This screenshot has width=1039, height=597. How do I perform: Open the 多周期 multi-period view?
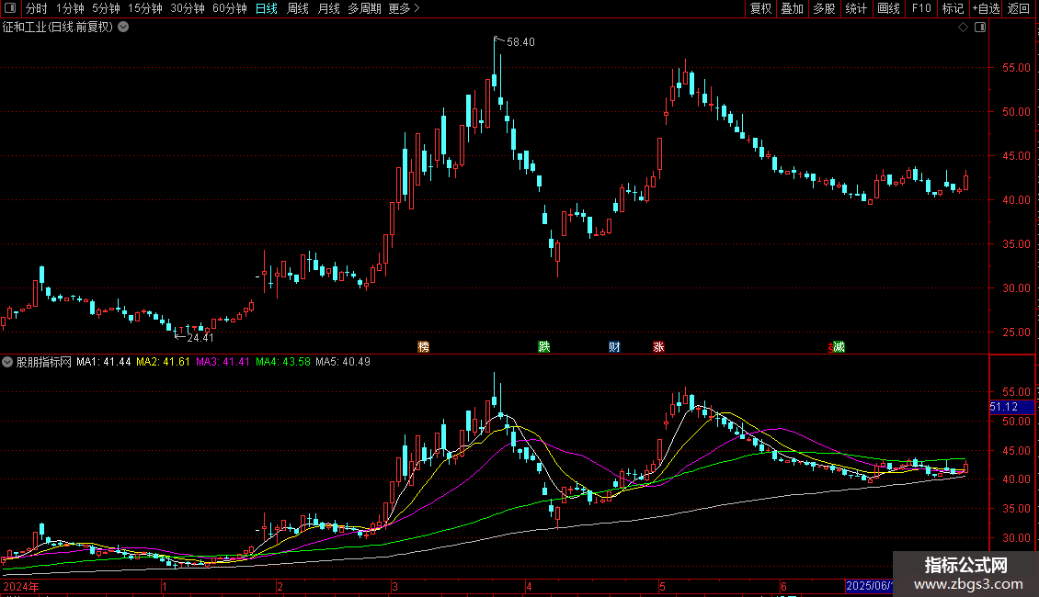pyautogui.click(x=364, y=8)
